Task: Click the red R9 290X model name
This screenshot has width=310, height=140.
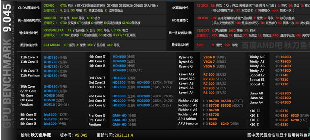Action: click(x=202, y=6)
